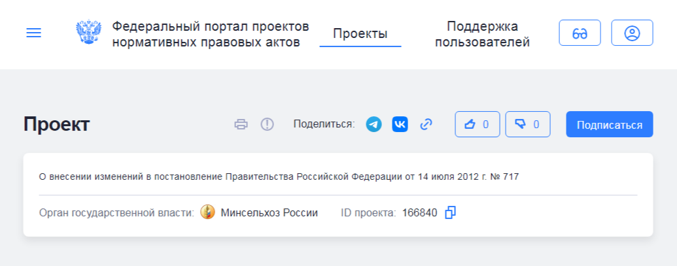Image resolution: width=677 pixels, height=266 pixels.
Task: Copy the project link with the chain icon
Action: (x=426, y=124)
